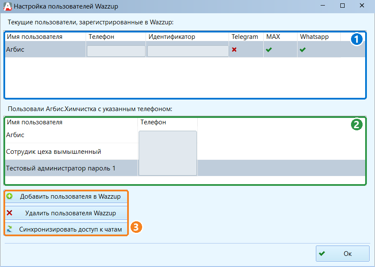This screenshot has width=375, height=267.
Task: Click the green check mark under Whatsapp
Action: 303,50
